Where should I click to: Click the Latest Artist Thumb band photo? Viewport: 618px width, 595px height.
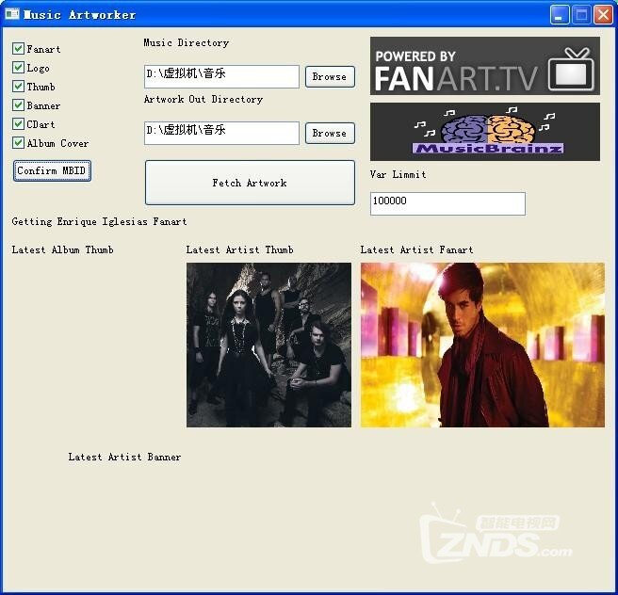[268, 345]
